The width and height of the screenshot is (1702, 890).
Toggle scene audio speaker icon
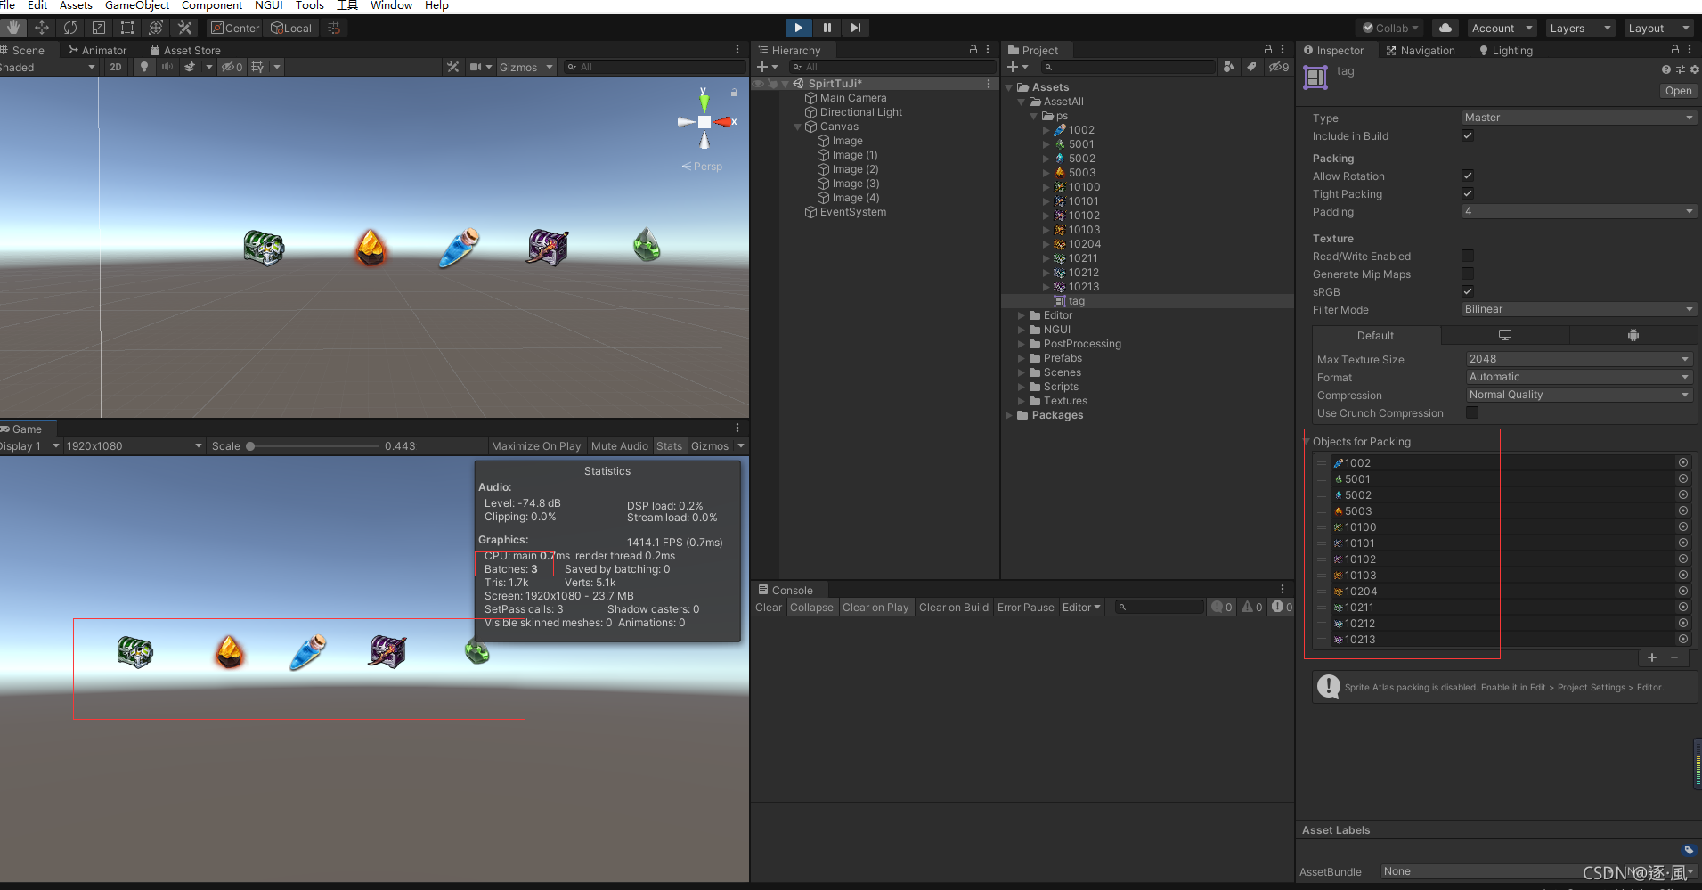(x=167, y=67)
